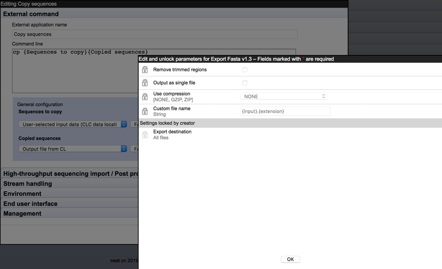
Task: Click lock icon beside Use compression
Action: pyautogui.click(x=145, y=97)
